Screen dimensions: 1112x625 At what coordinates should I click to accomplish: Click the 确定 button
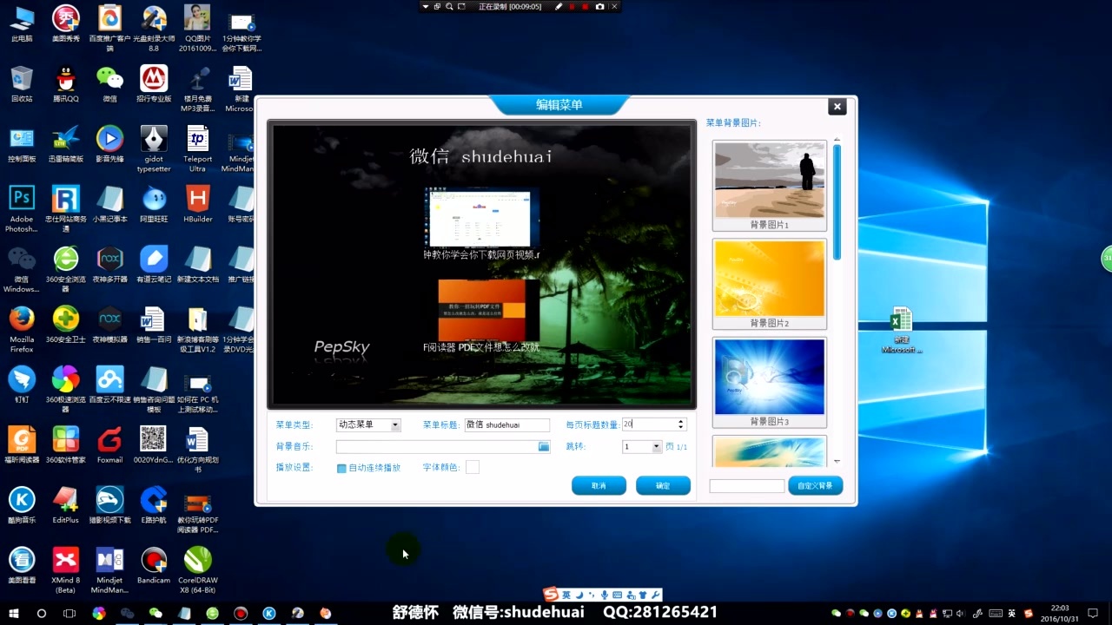663,485
